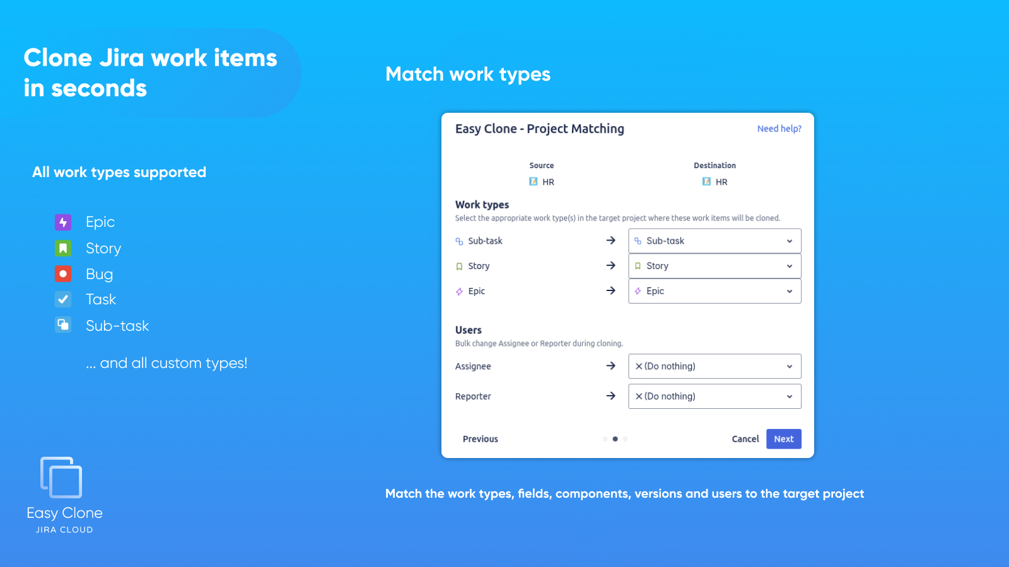Click the filled pagination dot in the dialog footer
The height and width of the screenshot is (567, 1009).
click(615, 439)
